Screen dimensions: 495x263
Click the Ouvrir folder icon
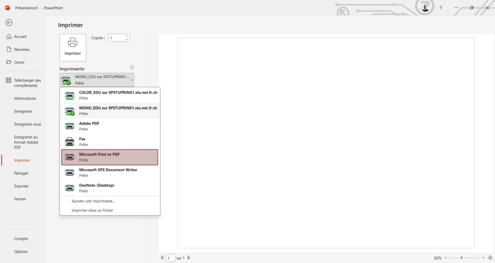pos(9,62)
